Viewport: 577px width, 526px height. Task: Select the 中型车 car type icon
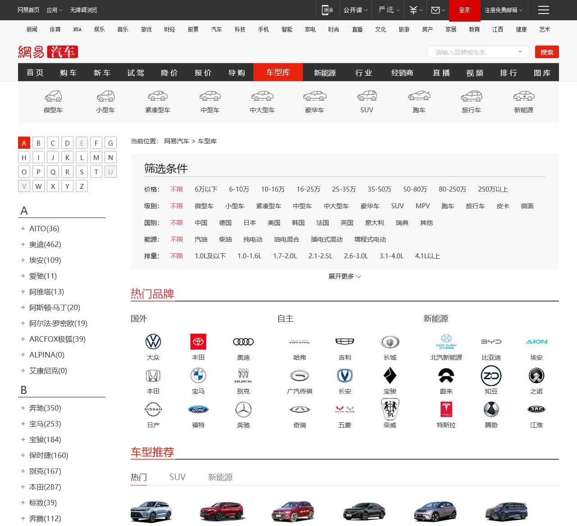point(210,96)
